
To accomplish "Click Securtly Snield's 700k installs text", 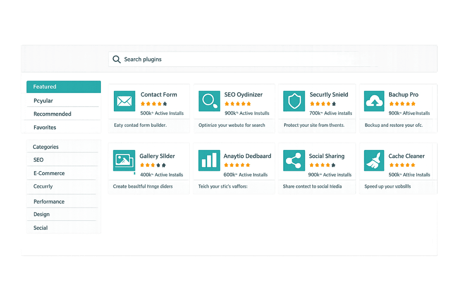I will pos(330,113).
